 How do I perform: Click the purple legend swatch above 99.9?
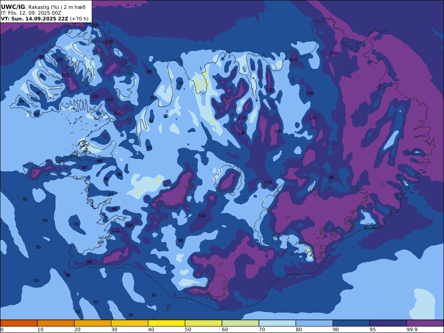click(425, 323)
